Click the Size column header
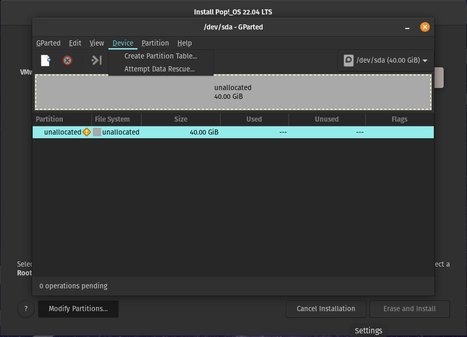This screenshot has width=467, height=337. 181,119
